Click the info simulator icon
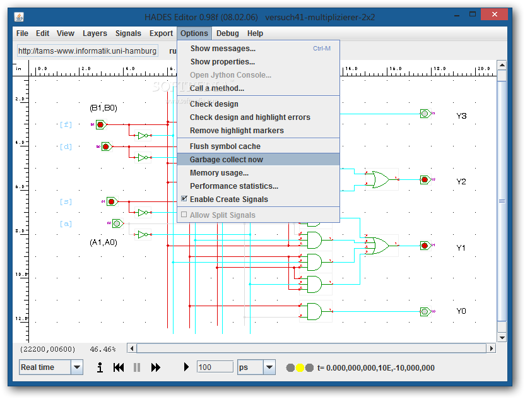The image size is (525, 399). click(x=100, y=367)
